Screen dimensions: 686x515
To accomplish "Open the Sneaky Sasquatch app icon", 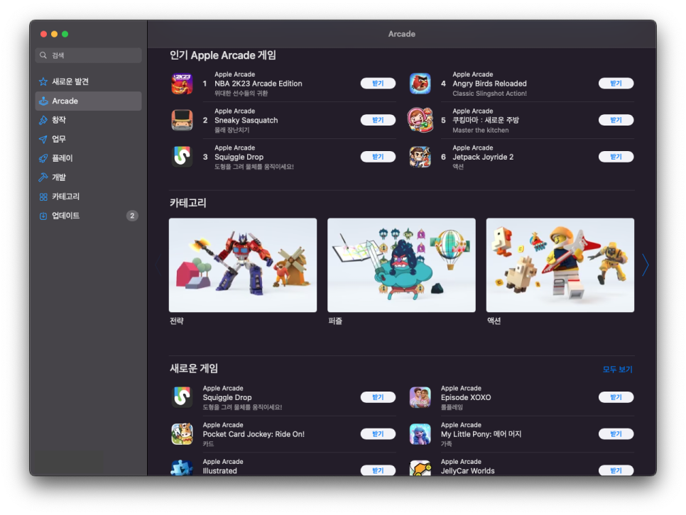I will click(x=182, y=120).
